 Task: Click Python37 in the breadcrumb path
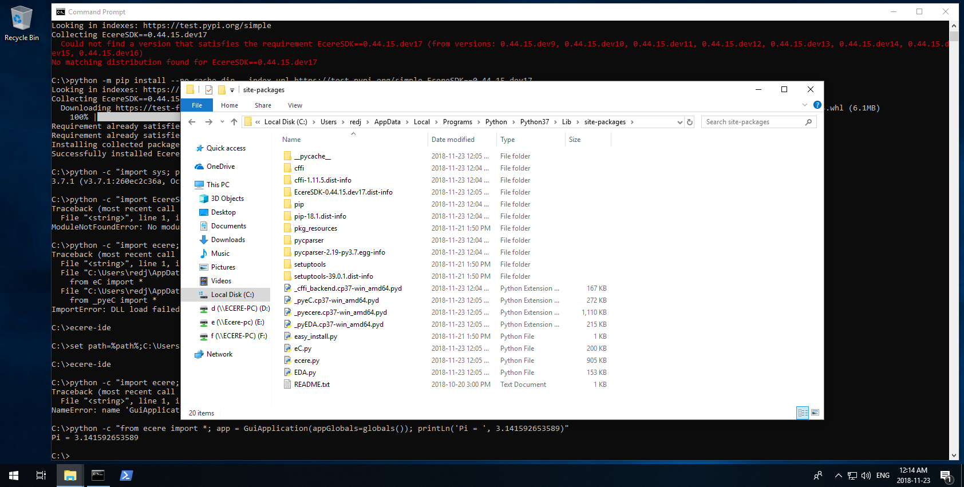535,122
